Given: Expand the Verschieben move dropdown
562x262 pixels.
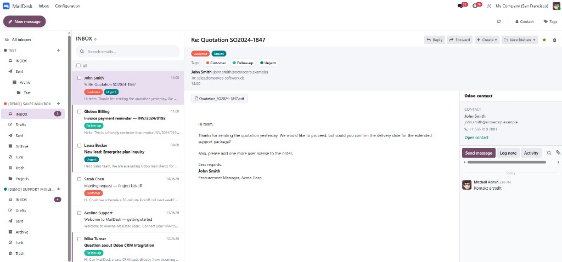Looking at the screenshot, I should tap(520, 39).
